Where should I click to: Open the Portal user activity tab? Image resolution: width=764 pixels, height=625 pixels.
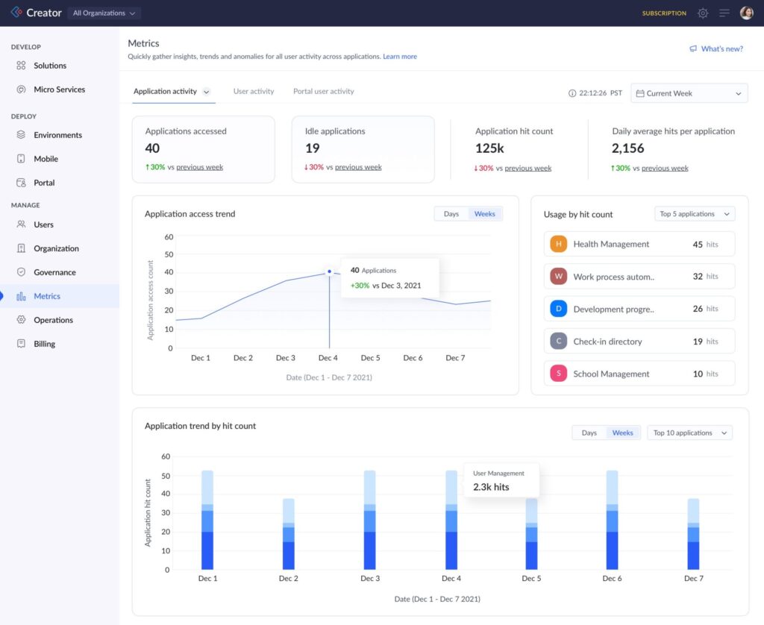coord(323,91)
